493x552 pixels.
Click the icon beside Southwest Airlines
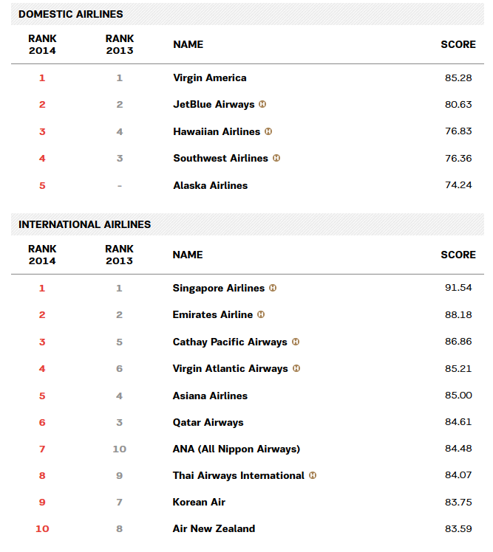[276, 158]
